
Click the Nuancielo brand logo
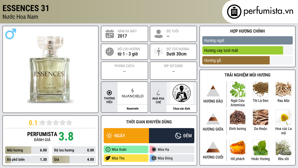click(133, 93)
